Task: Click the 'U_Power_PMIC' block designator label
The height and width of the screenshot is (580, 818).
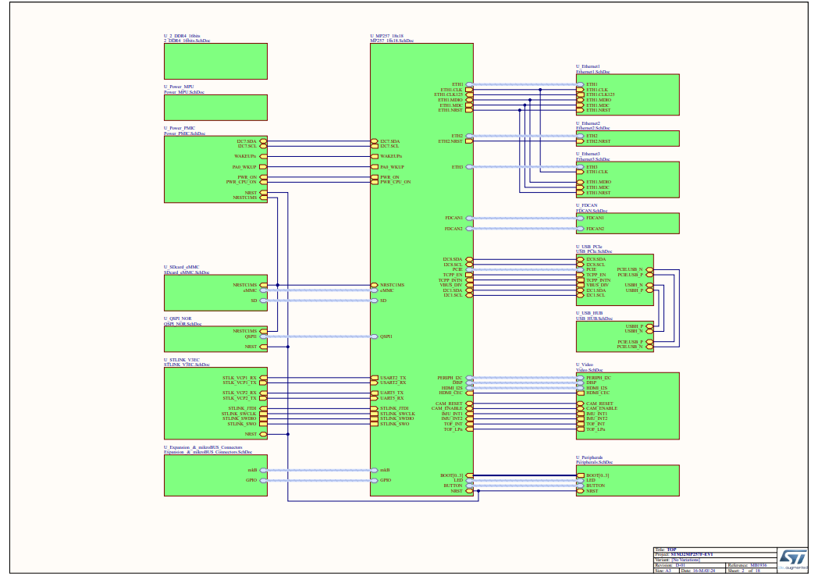Action: click(x=180, y=128)
